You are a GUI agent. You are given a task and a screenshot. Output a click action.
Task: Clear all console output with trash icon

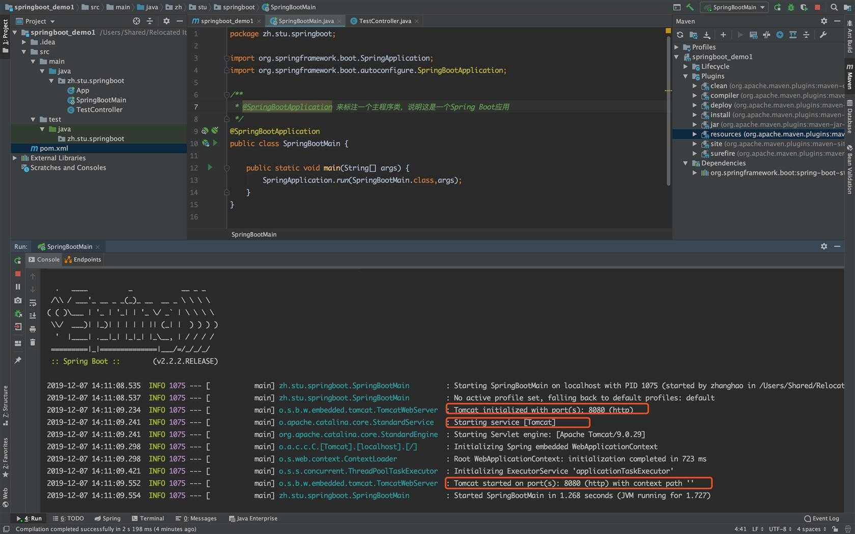pos(33,342)
